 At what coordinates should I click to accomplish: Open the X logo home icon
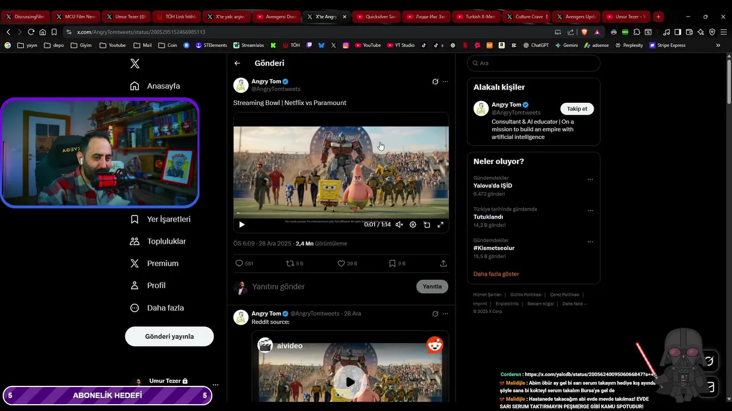pos(135,63)
